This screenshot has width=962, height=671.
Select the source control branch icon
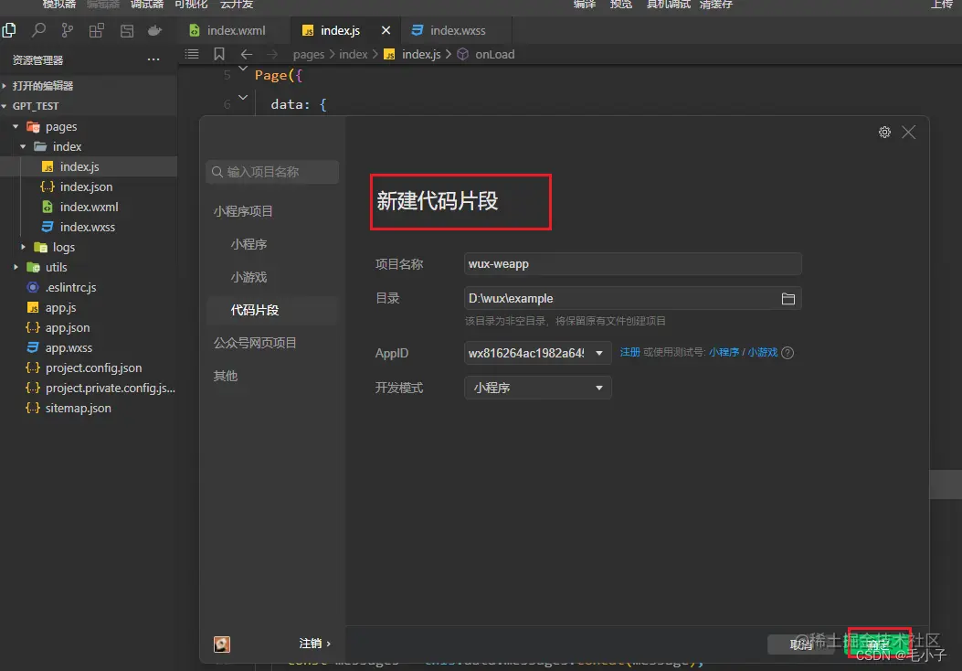tap(66, 30)
